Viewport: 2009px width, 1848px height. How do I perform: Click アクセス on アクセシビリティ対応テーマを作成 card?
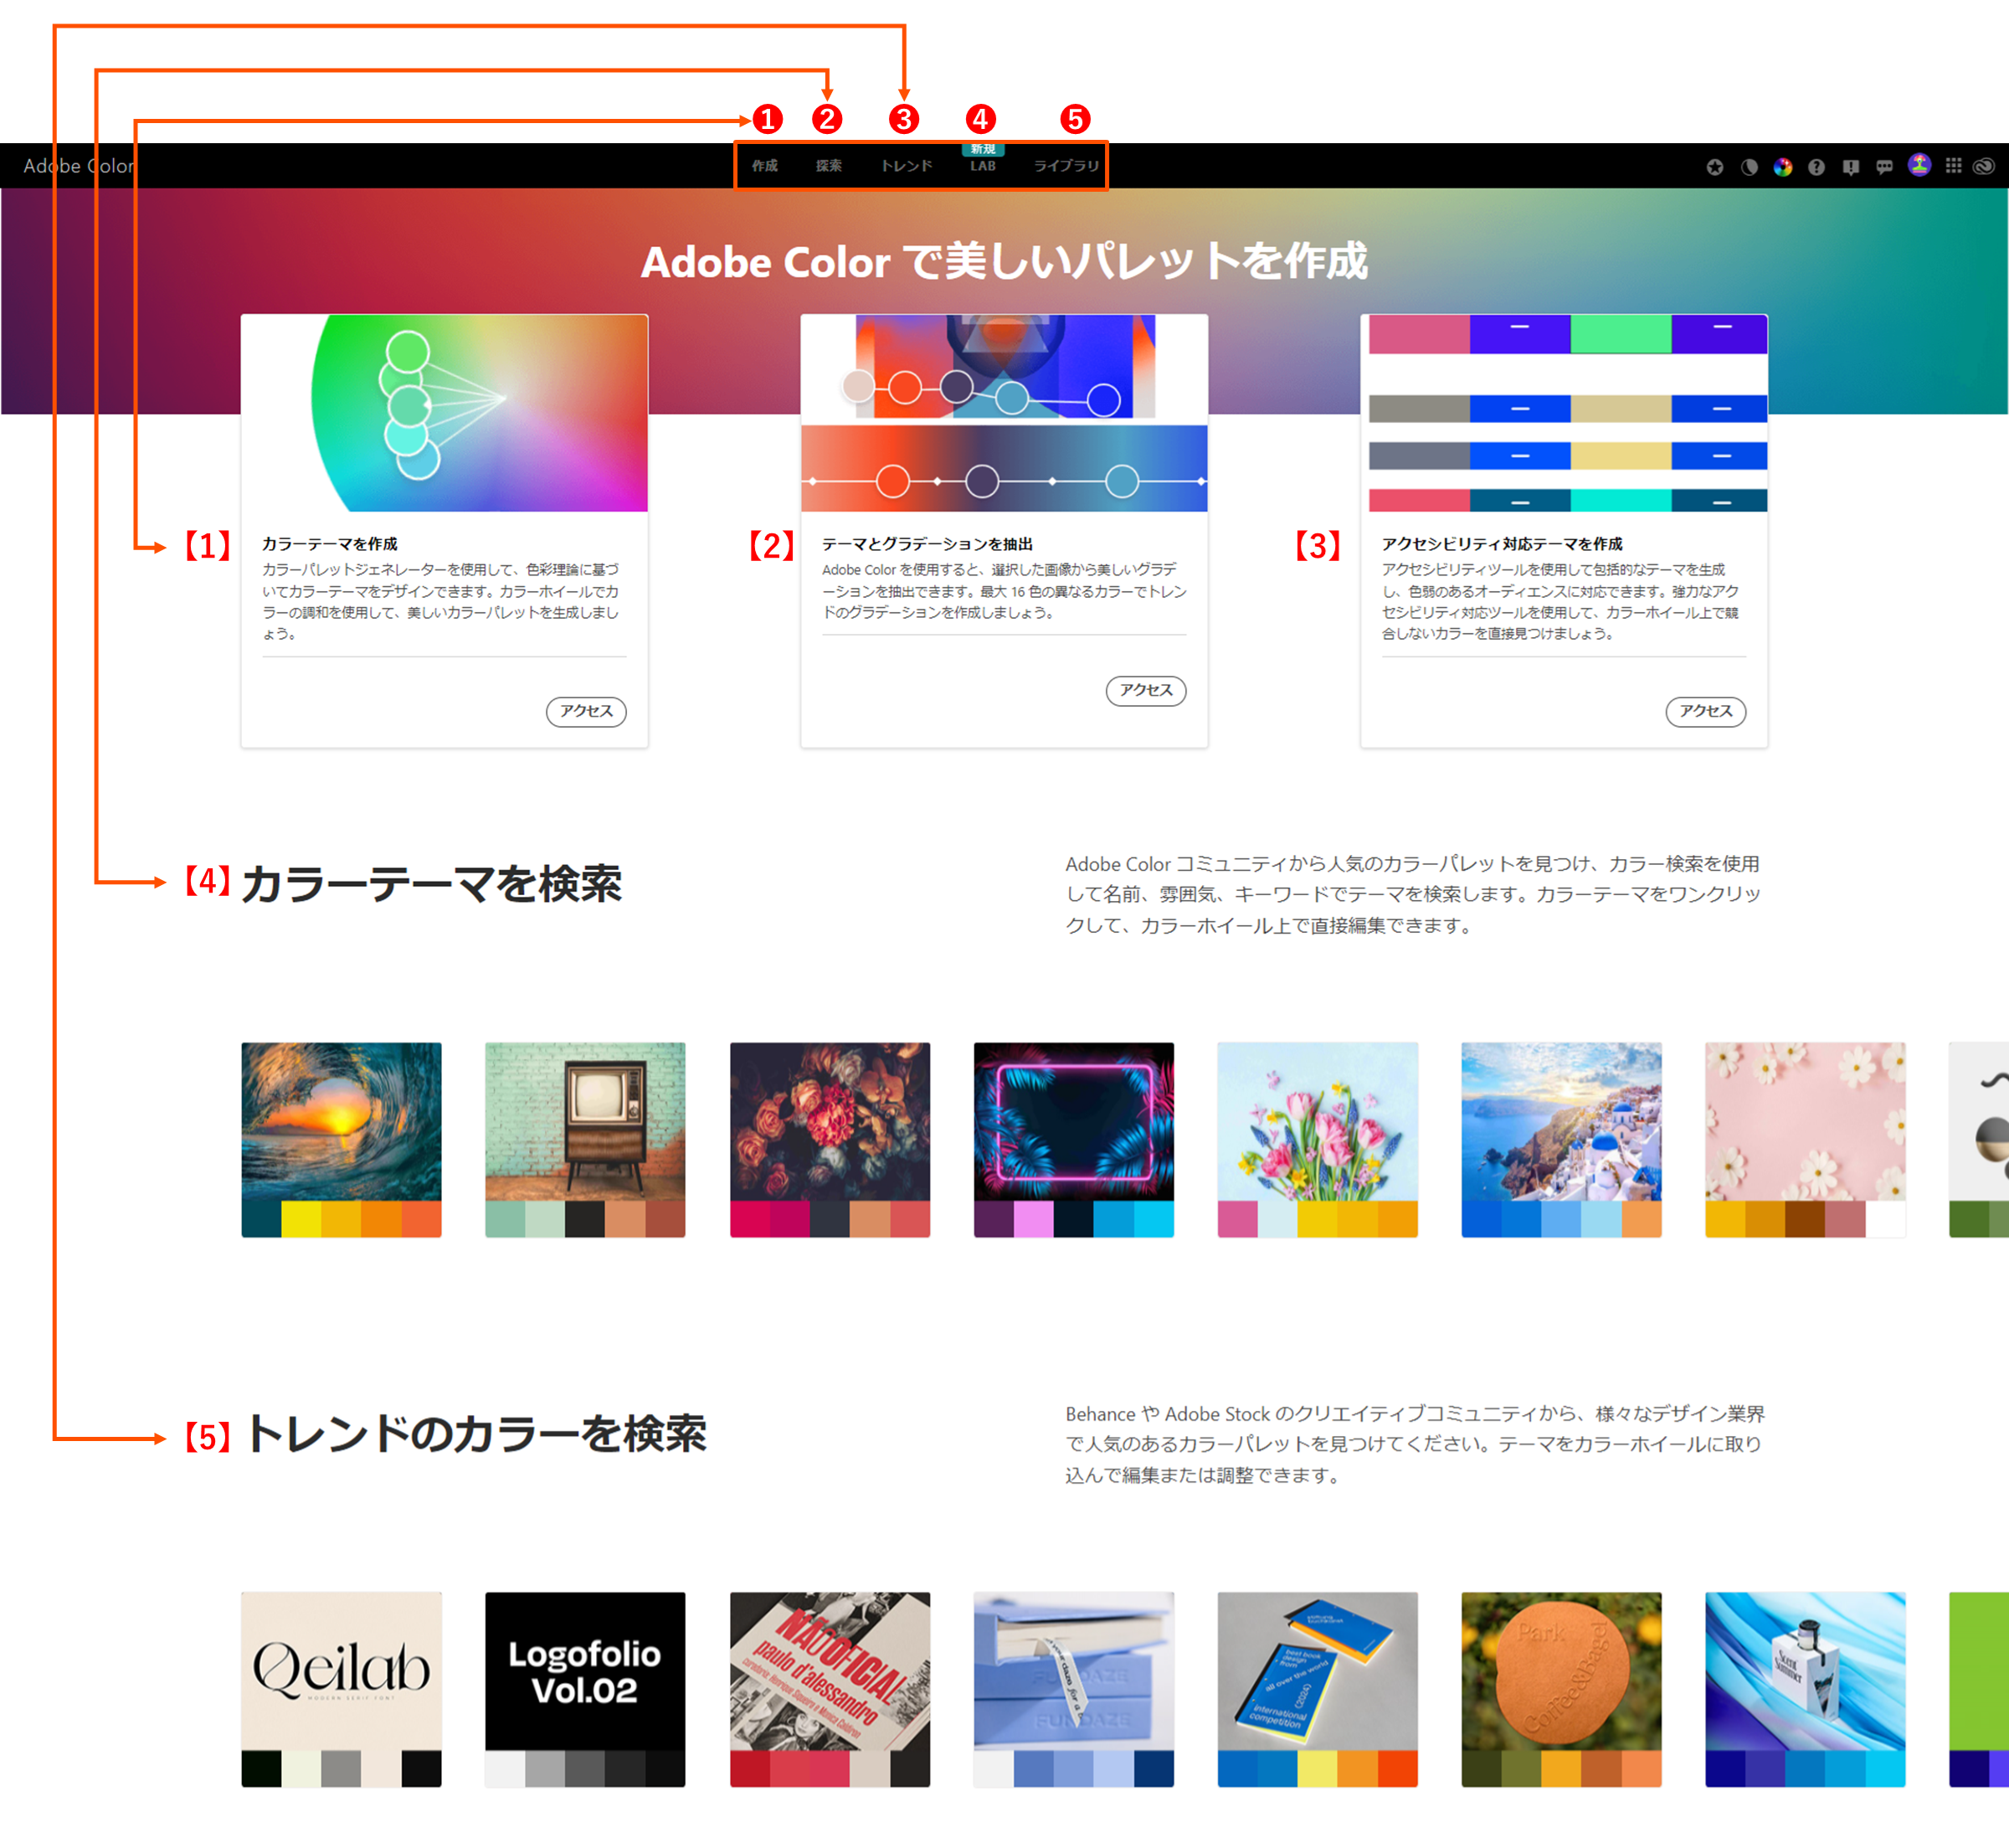click(x=1706, y=711)
